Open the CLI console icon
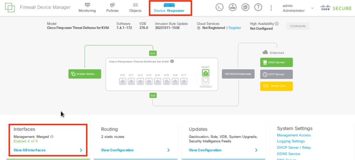 (x=219, y=7)
